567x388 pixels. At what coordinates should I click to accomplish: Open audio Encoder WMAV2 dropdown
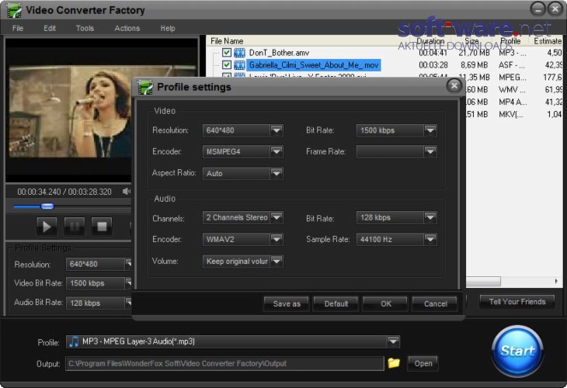point(277,239)
